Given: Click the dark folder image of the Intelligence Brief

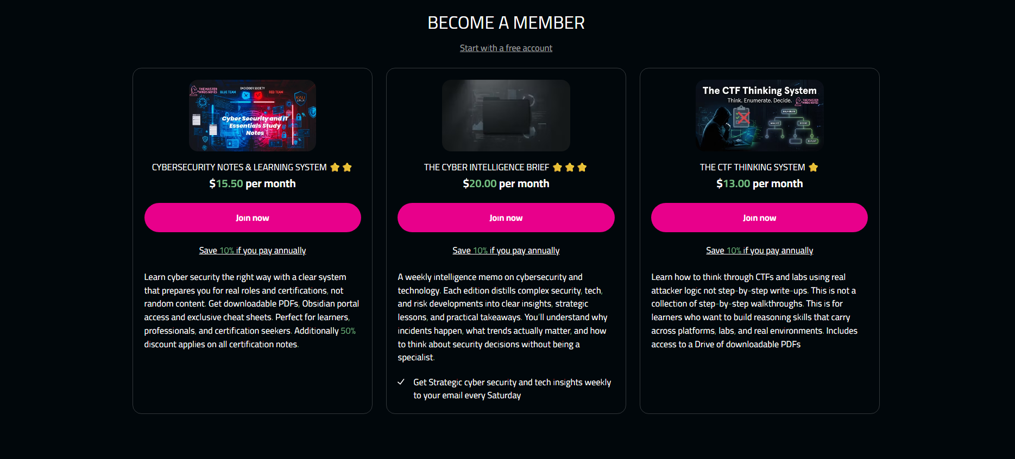Looking at the screenshot, I should point(506,115).
